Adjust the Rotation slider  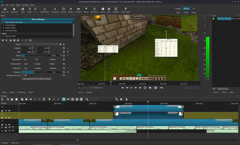coord(41,72)
